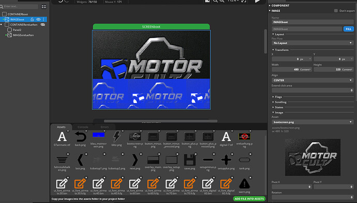357x203 pixels.
Task: Click the zoom out magnifier icon
Action: [215, 1]
